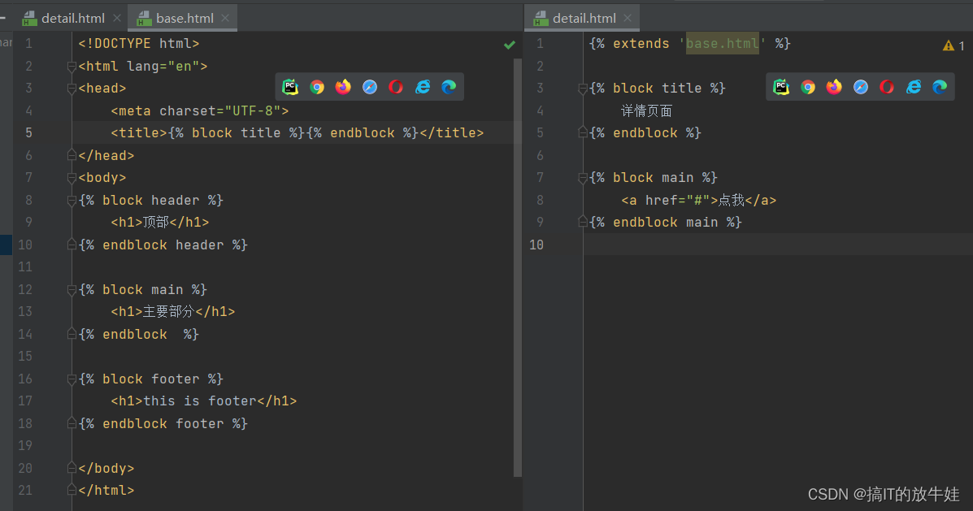Open base.html in Edge browser icon
Screen dimensions: 973x511
coord(449,87)
